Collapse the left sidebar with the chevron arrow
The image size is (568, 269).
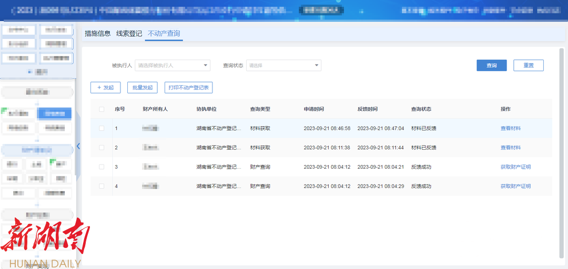(78, 146)
